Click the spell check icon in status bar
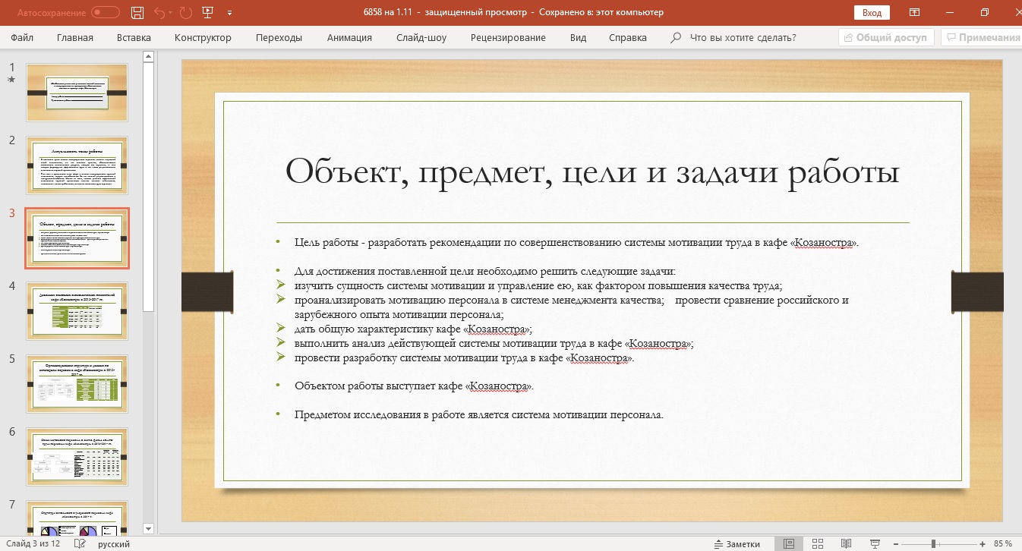The image size is (1022, 551). 81,543
